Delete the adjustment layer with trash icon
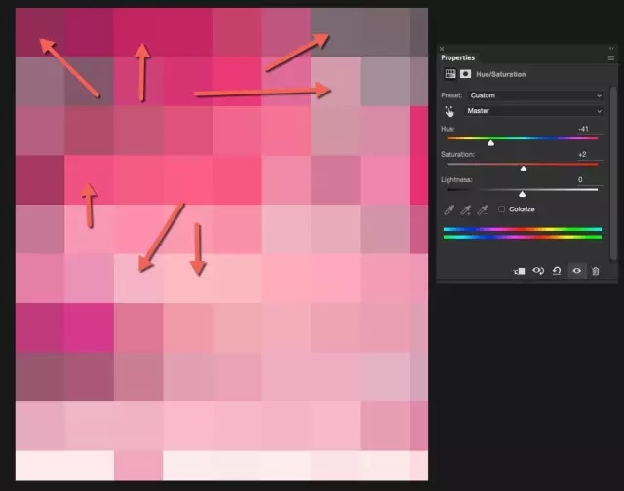Screen dimensions: 624x491 click(596, 271)
